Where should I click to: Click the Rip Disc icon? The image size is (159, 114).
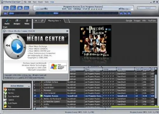click(5, 93)
